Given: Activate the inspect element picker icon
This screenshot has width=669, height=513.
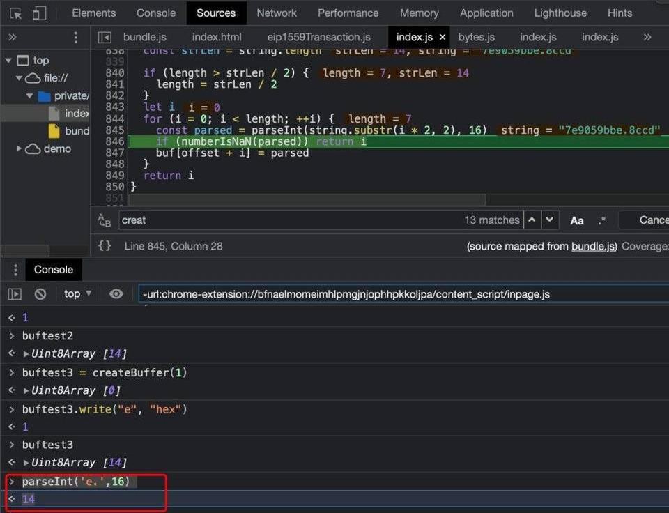Looking at the screenshot, I should point(16,13).
